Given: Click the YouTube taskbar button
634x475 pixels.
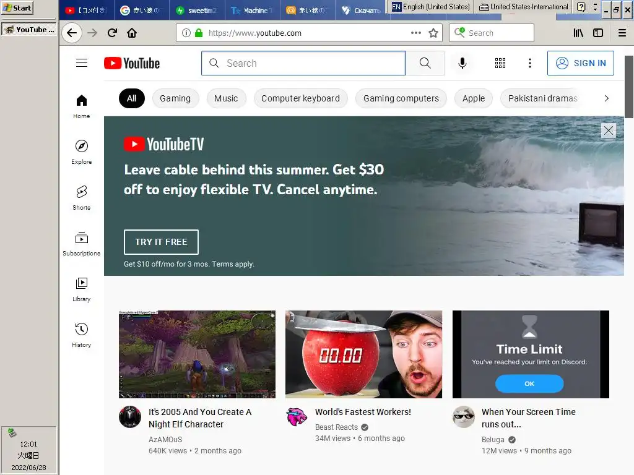Looking at the screenshot, I should click(29, 30).
